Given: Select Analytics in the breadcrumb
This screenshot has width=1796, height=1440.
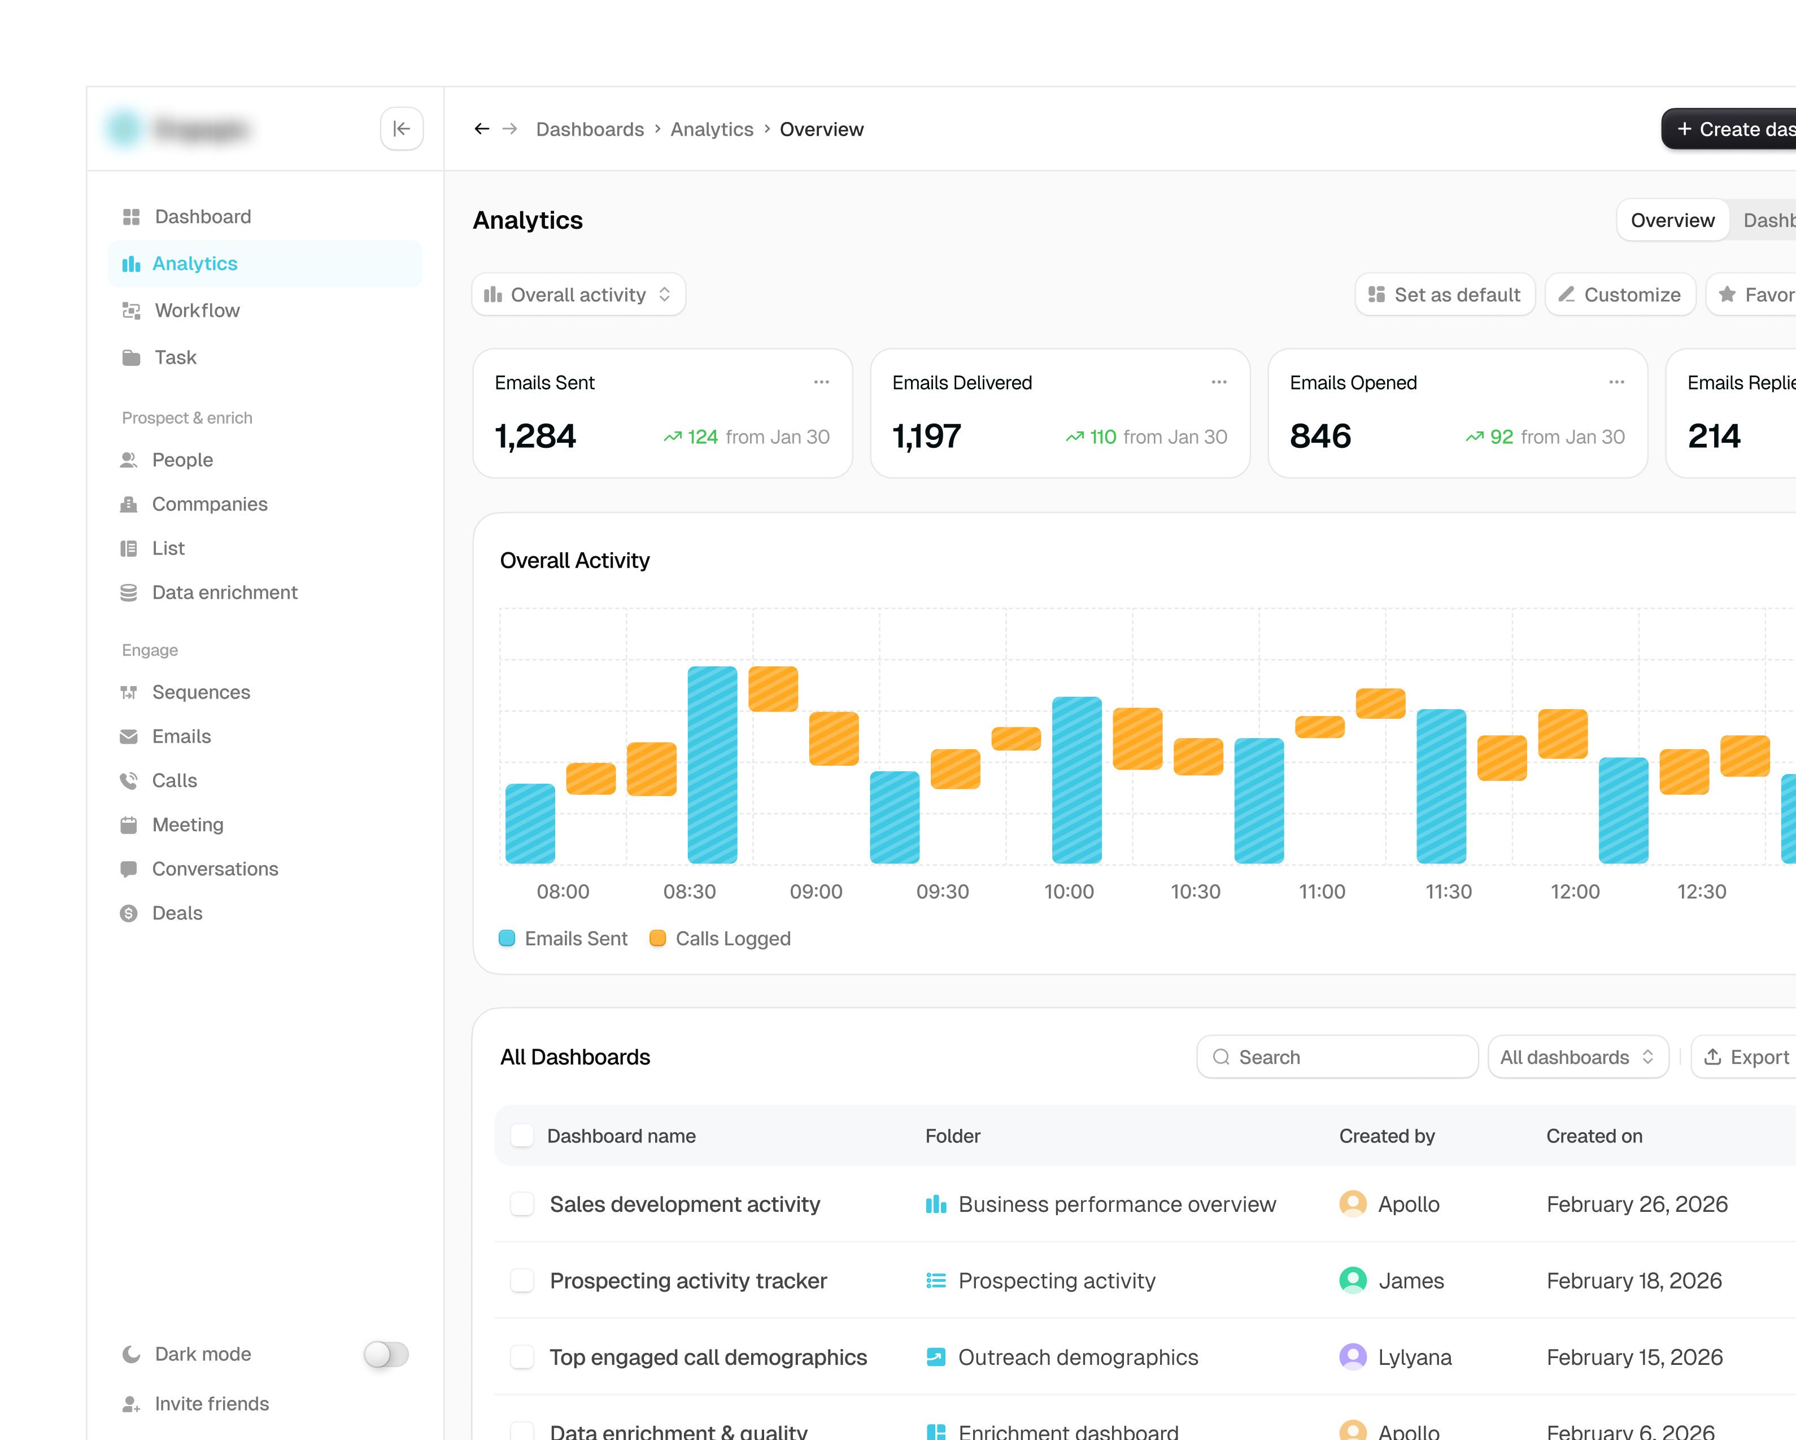Looking at the screenshot, I should click(x=712, y=129).
